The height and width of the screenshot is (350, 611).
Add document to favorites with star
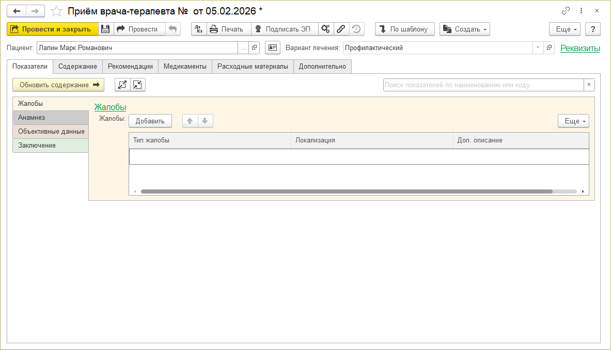click(x=56, y=11)
